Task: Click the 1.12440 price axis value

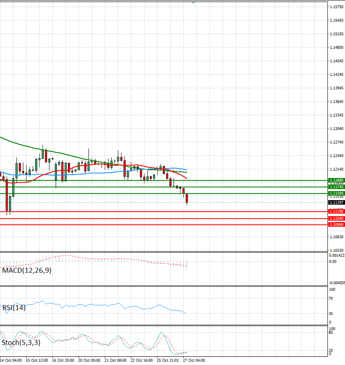Action: coord(337,156)
